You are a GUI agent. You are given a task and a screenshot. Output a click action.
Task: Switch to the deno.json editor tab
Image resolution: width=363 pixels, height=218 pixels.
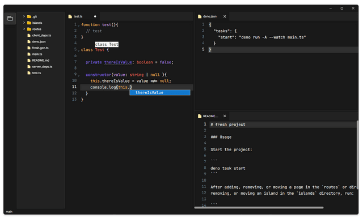pyautogui.click(x=210, y=16)
